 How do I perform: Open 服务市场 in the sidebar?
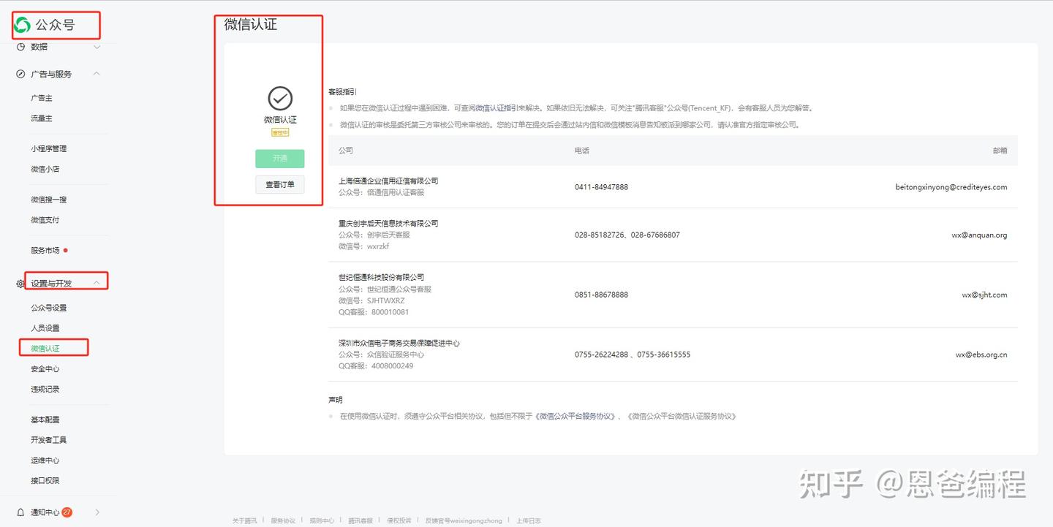[x=45, y=251]
